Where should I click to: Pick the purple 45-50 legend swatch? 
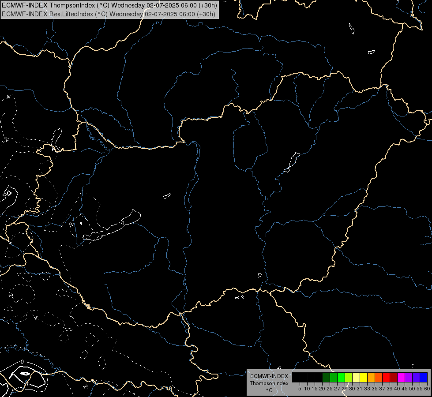tap(409, 377)
